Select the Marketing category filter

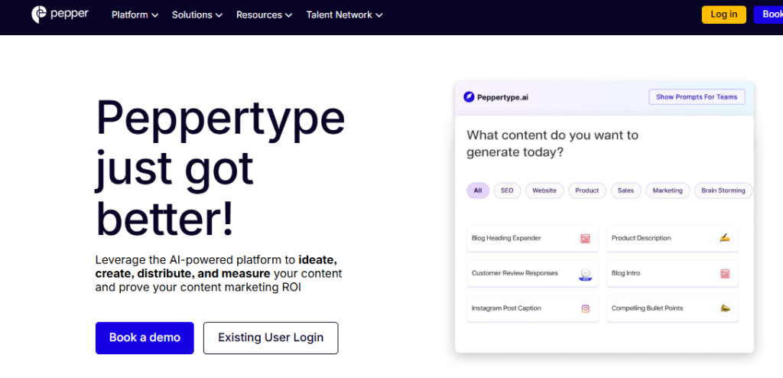pyautogui.click(x=668, y=191)
